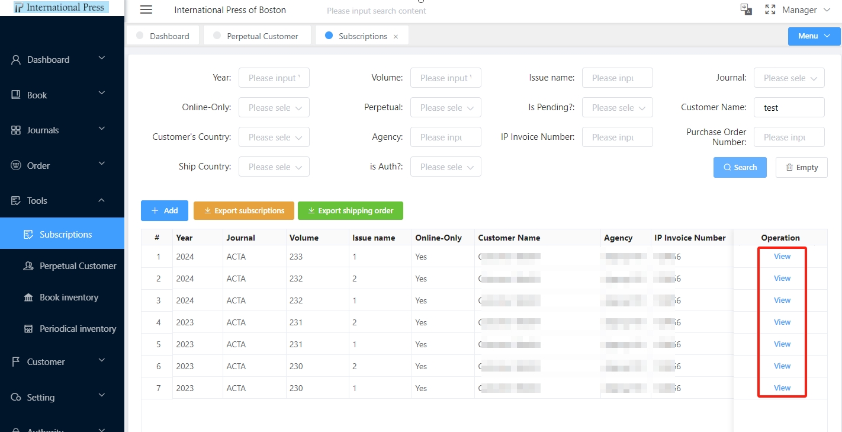This screenshot has height=432, width=842.
Task: Click View for row 5
Action: (782, 344)
